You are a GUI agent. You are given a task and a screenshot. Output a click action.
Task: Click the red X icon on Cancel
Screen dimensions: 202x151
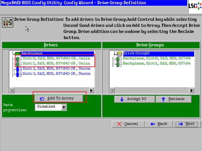[119, 124]
